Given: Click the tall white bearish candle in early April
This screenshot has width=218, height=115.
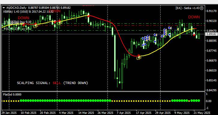Looking at the screenshot, I should pyautogui.click(x=115, y=53).
